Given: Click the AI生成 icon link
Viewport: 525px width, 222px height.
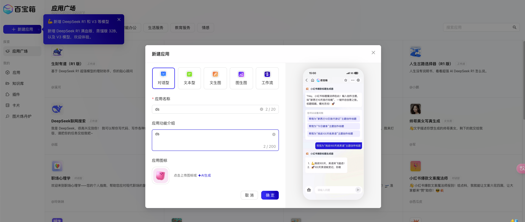Looking at the screenshot, I should coord(205,175).
